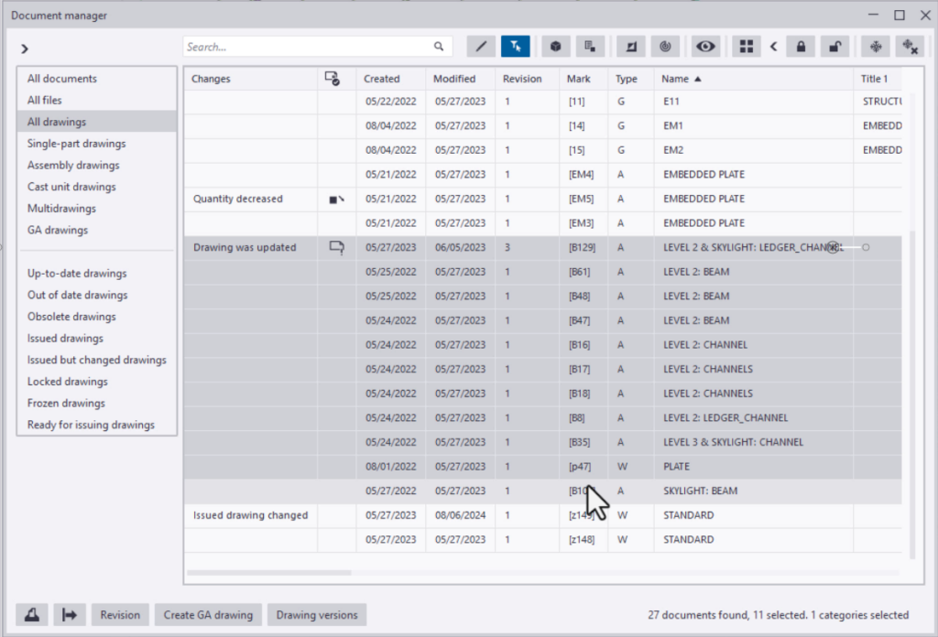Toggle the Changes column flag icon
The width and height of the screenshot is (938, 637).
[x=333, y=78]
